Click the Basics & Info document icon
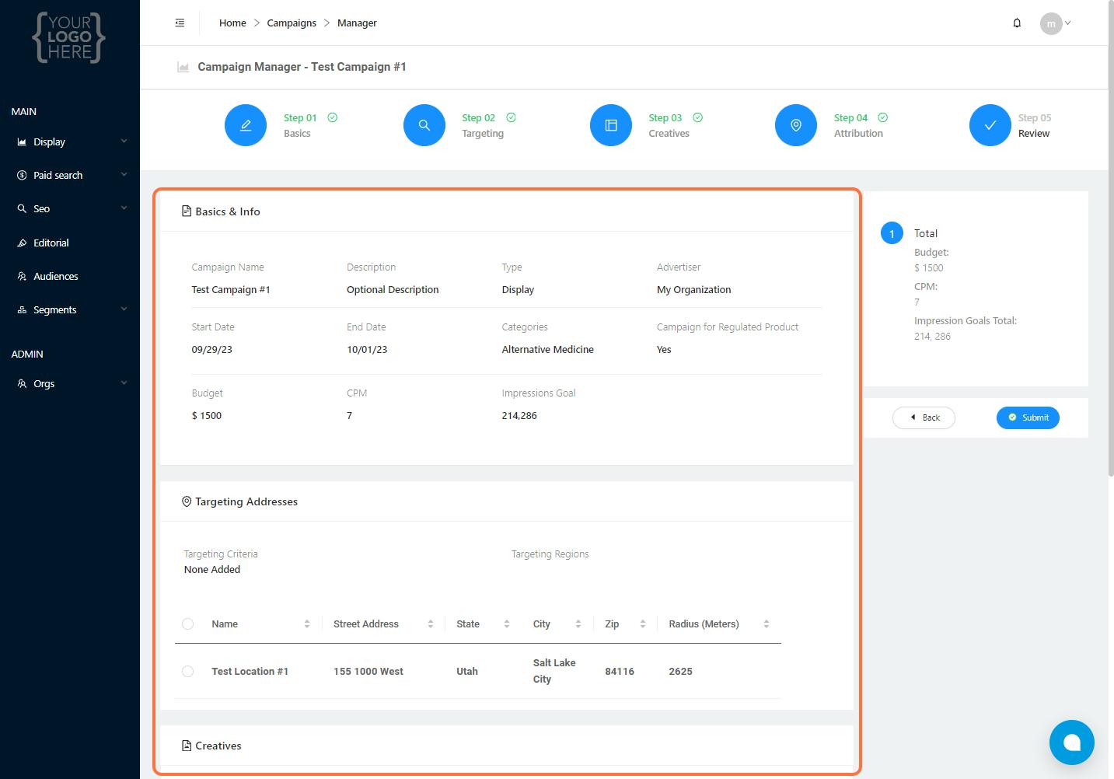1114x779 pixels. point(187,211)
